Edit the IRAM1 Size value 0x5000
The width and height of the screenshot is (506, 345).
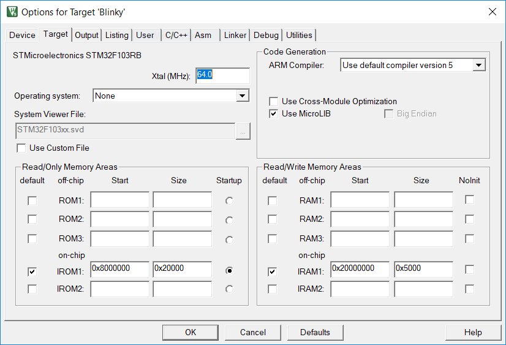pos(423,269)
